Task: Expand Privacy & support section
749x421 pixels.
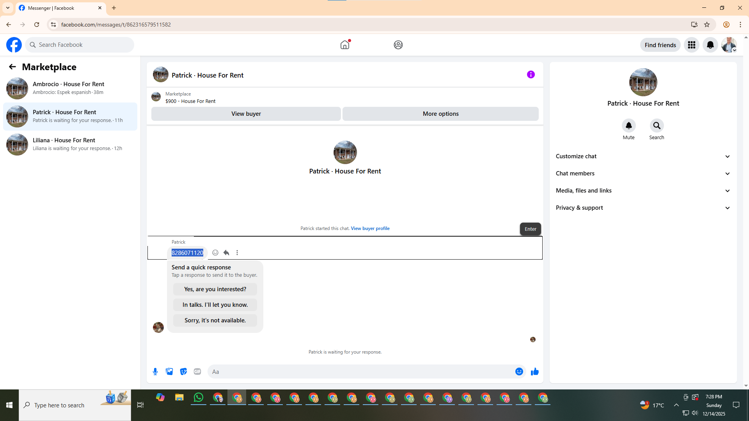Action: pos(643,208)
